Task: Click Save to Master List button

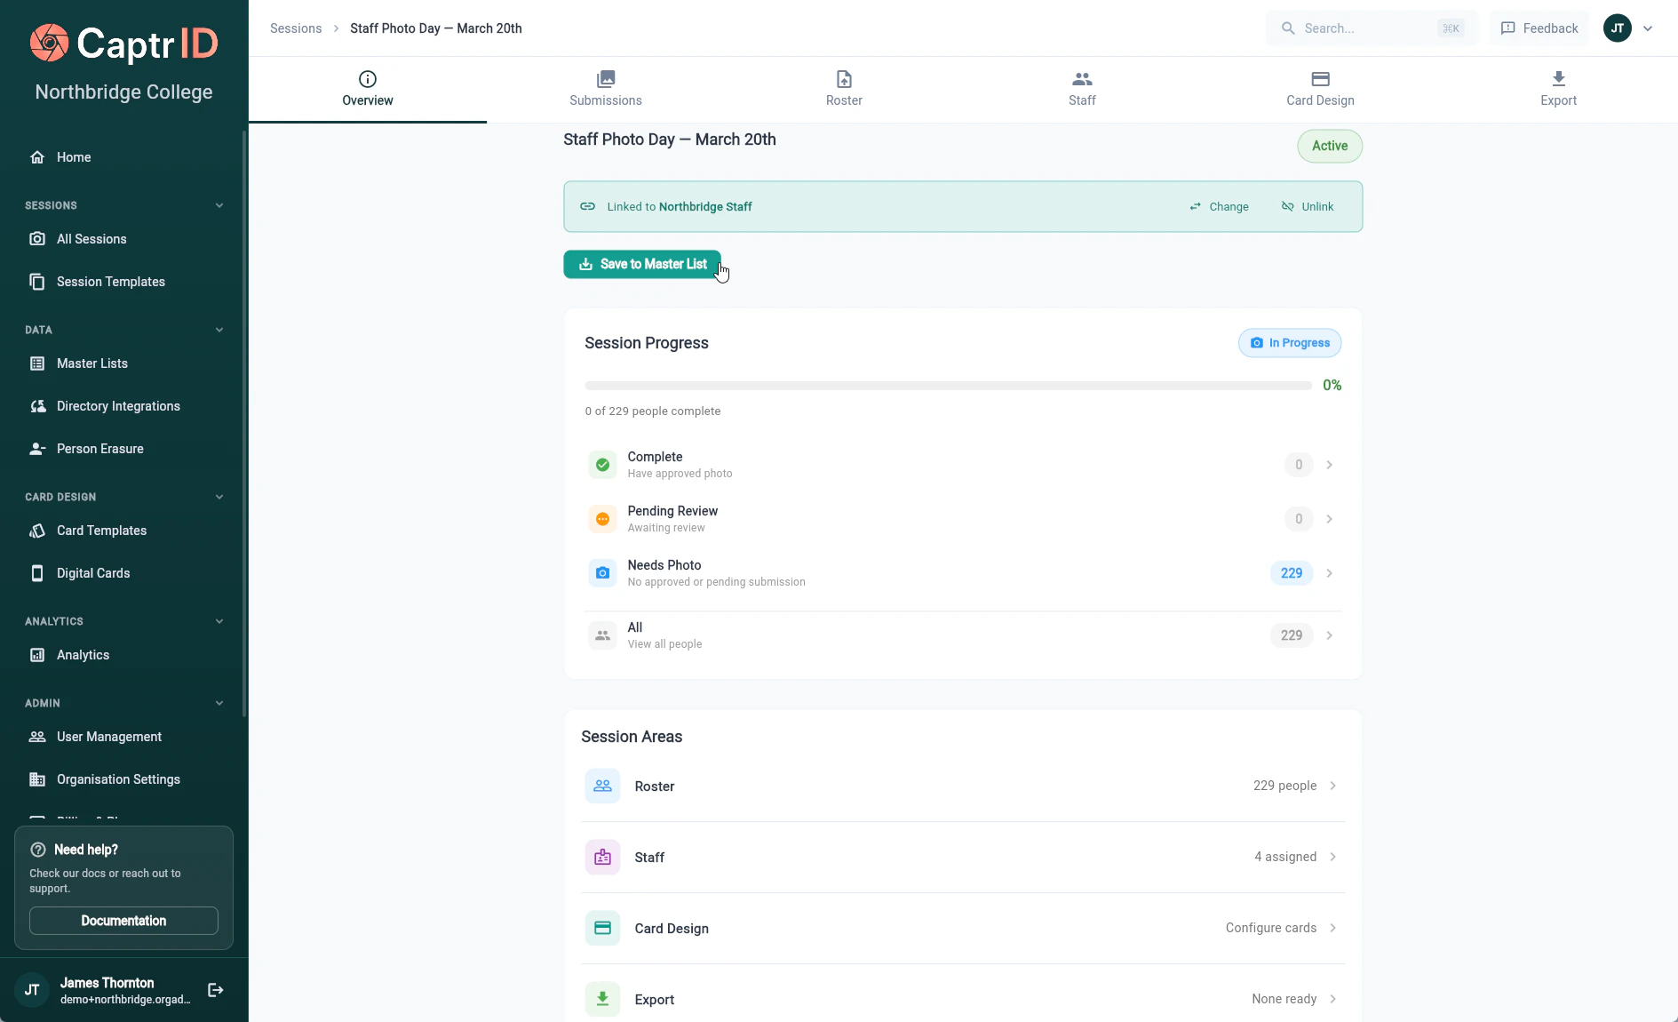Action: tap(642, 264)
